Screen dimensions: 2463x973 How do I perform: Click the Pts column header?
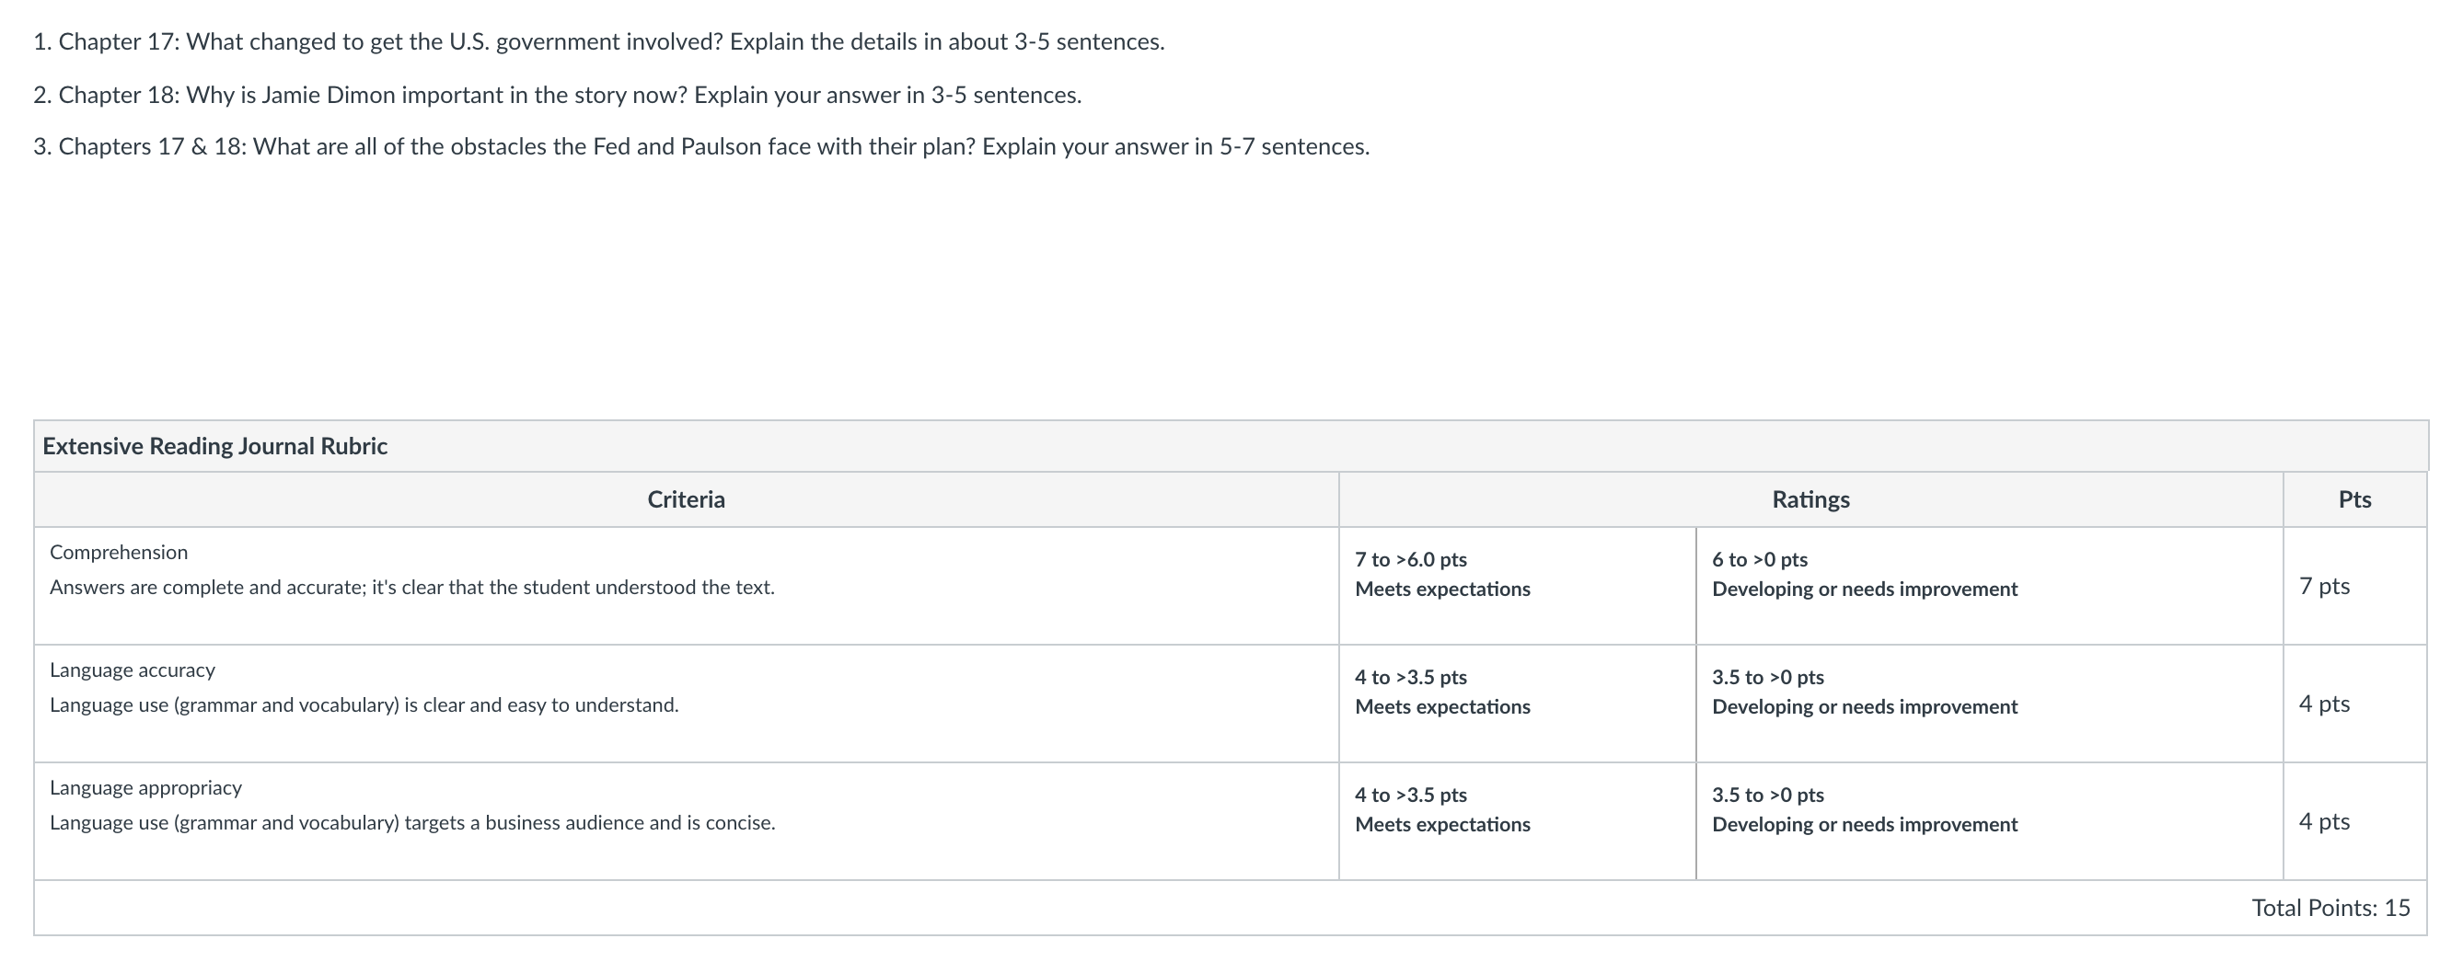[2354, 500]
